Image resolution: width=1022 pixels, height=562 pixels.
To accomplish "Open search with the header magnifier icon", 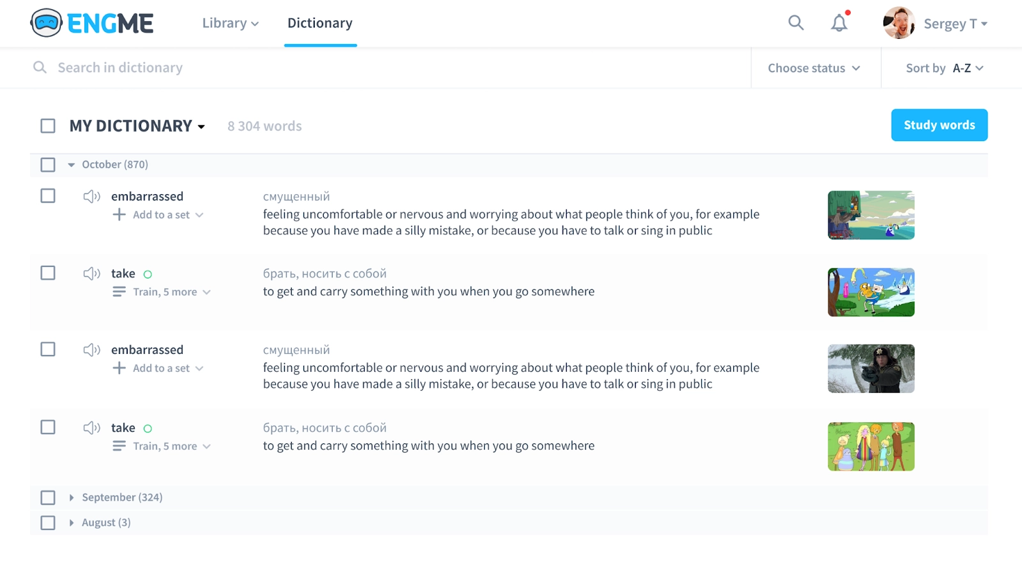I will coord(795,23).
